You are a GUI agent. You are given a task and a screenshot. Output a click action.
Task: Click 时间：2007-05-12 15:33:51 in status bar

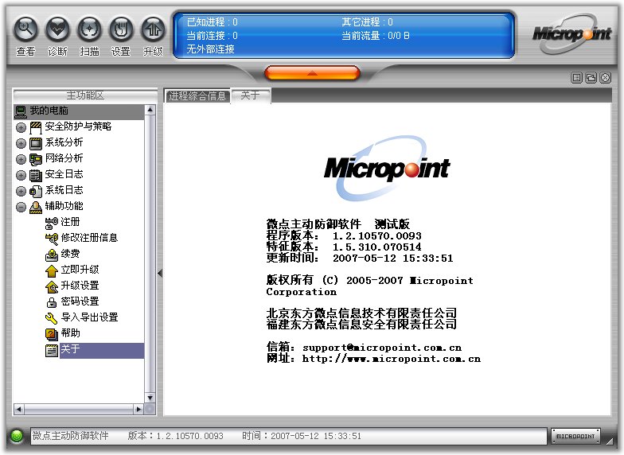coord(302,436)
